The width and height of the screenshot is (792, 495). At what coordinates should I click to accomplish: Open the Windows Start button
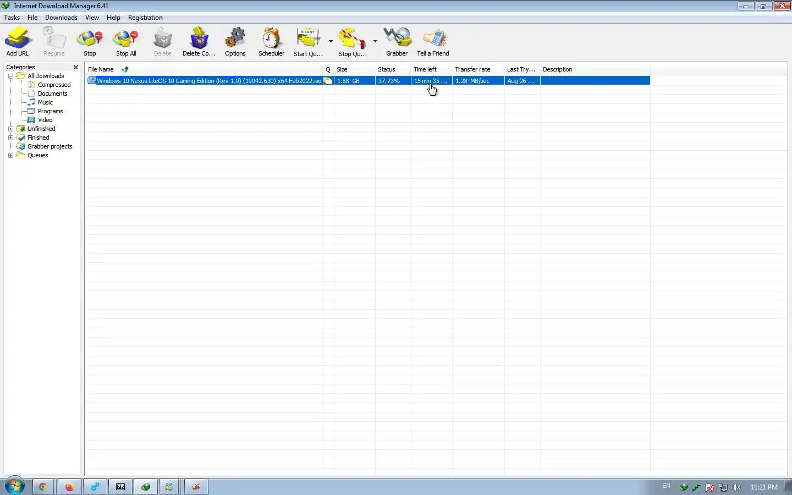coord(14,486)
